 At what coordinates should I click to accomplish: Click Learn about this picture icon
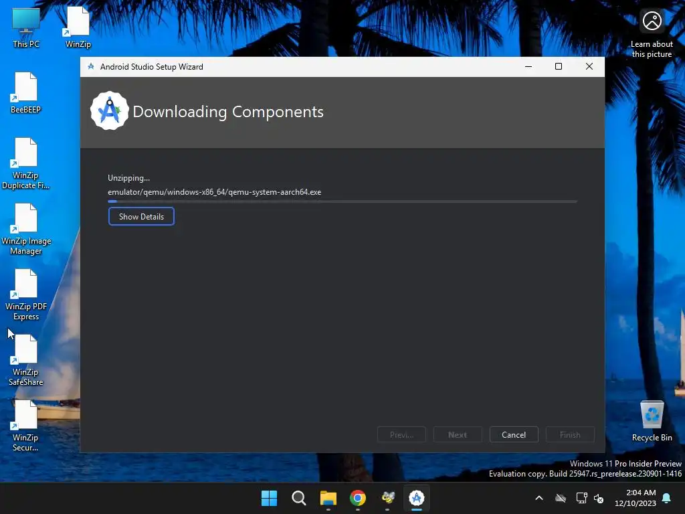click(x=652, y=33)
